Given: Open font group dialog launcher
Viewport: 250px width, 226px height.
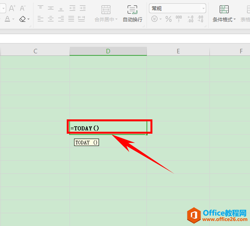Looking at the screenshot, I should (x=30, y=26).
